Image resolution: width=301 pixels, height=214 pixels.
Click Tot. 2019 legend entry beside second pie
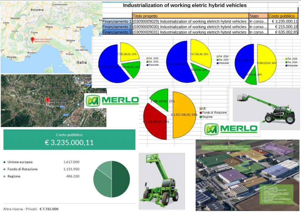coord(223,60)
